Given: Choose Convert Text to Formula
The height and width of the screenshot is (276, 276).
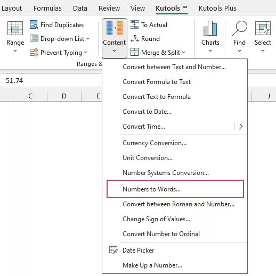Looking at the screenshot, I should [175, 97].
